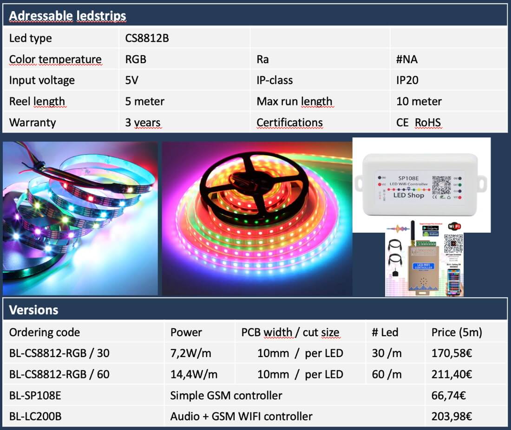Click the loose coiled LED strip photo

tap(80, 219)
